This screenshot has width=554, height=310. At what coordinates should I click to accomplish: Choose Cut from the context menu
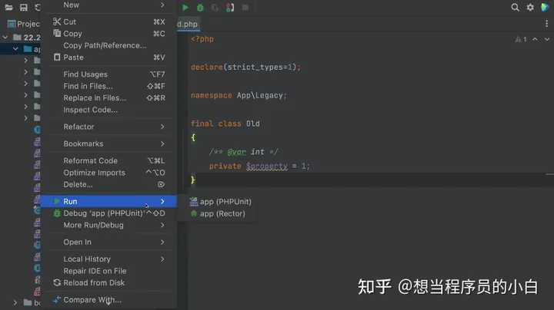pos(108,21)
